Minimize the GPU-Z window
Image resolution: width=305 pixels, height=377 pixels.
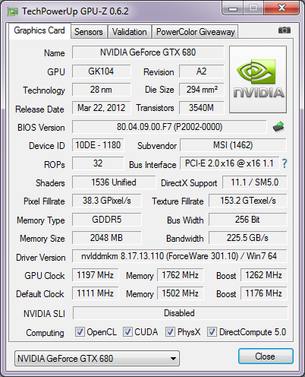233,8
